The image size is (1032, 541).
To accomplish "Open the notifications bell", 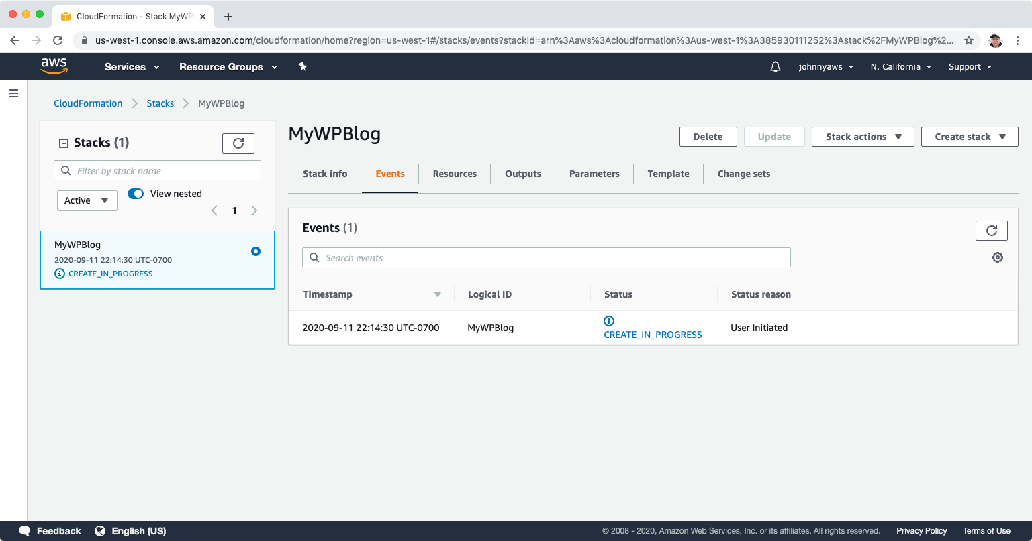I will click(776, 67).
